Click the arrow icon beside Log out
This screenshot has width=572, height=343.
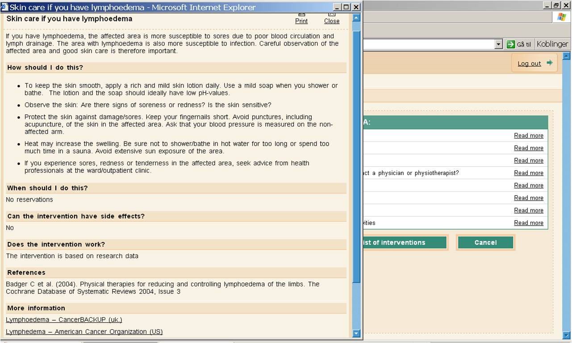pos(549,63)
